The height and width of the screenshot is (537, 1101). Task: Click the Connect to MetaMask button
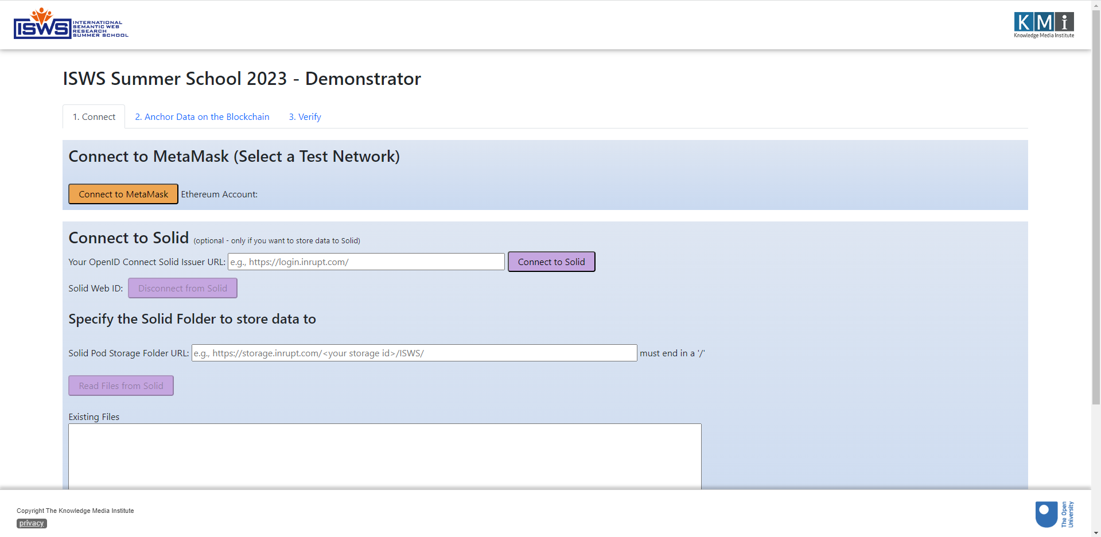pos(123,194)
